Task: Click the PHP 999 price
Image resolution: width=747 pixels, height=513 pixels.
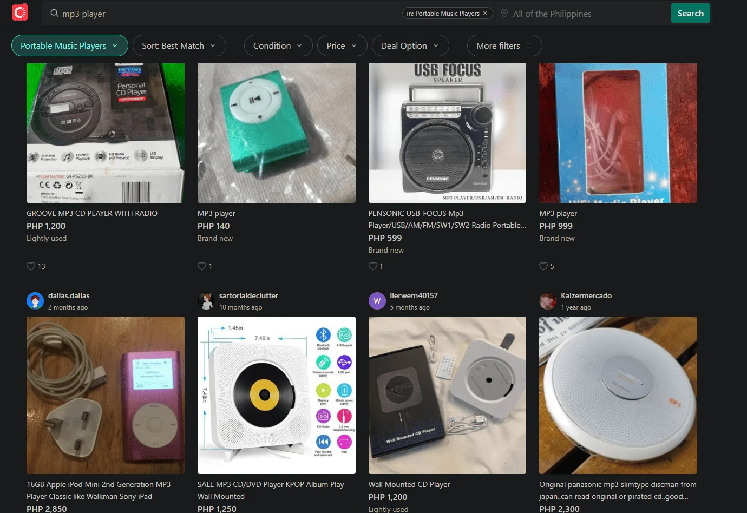Action: click(x=556, y=226)
